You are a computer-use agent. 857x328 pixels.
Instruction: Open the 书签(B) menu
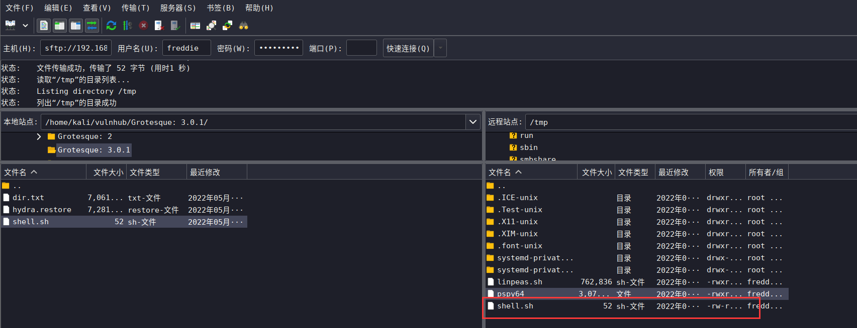(x=221, y=8)
